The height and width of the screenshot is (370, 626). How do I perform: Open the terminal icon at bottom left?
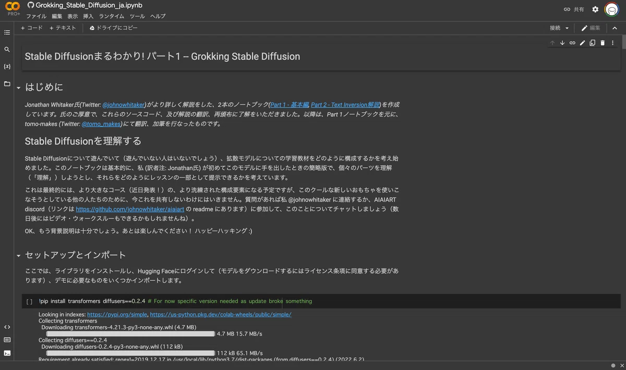click(7, 353)
